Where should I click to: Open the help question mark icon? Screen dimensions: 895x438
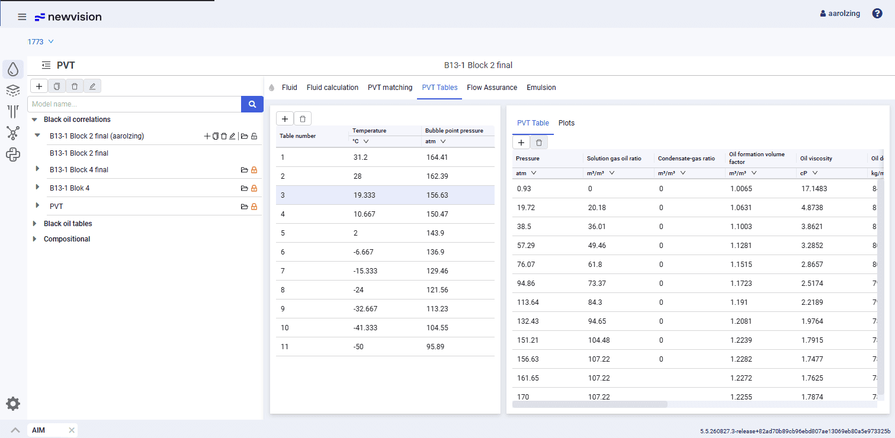click(x=877, y=14)
